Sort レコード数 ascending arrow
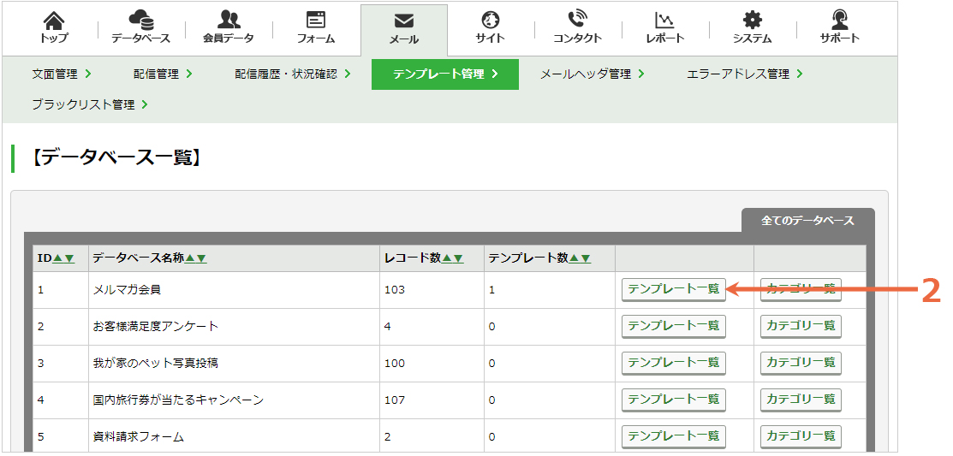This screenshot has width=953, height=456. (x=447, y=258)
